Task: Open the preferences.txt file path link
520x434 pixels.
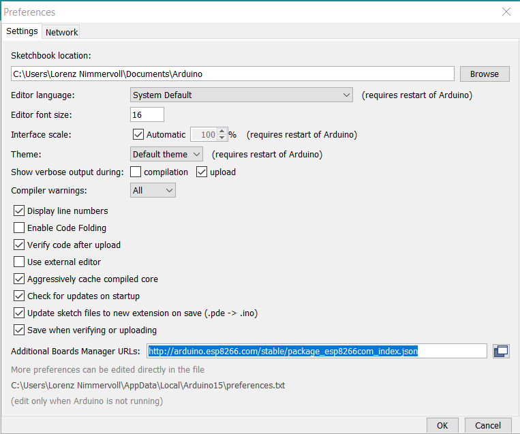Action: tap(148, 385)
